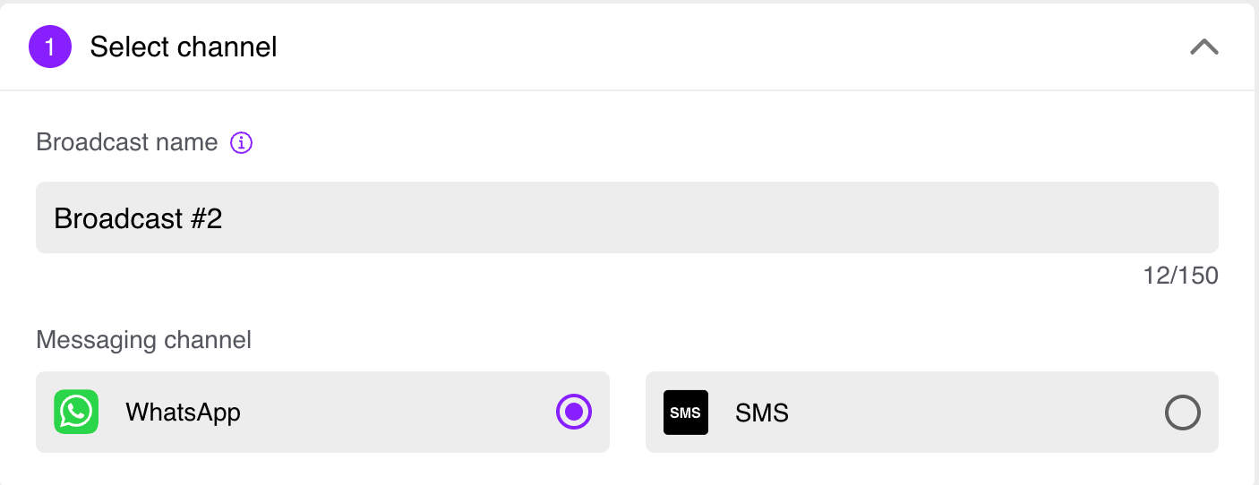This screenshot has width=1259, height=485.
Task: Click the green WhatsApp logo icon
Action: point(76,412)
